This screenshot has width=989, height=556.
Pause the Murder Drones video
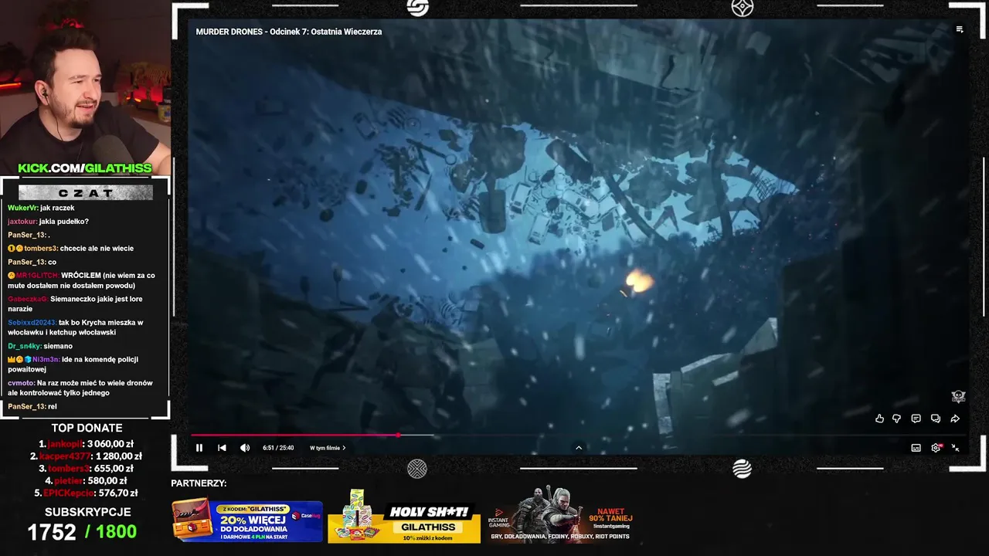coord(199,448)
